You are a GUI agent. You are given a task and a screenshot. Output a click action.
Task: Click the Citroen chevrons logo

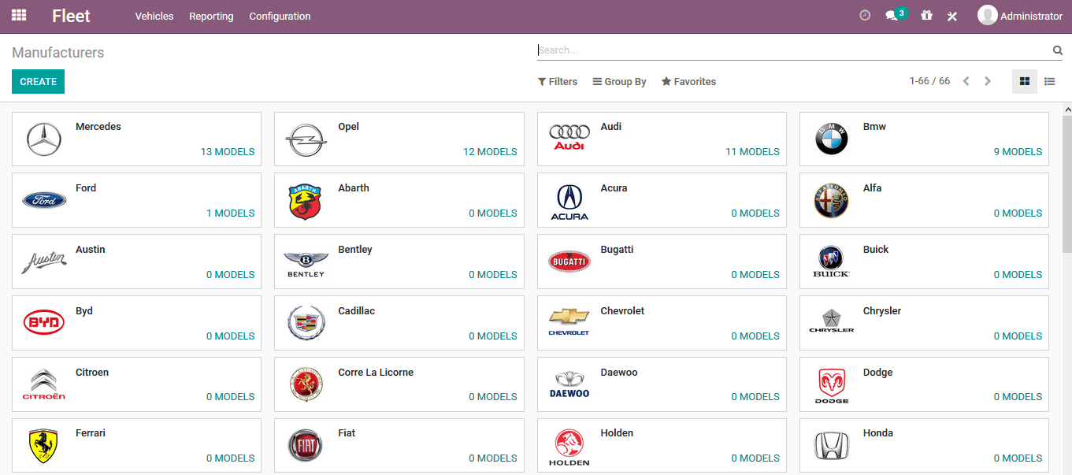pyautogui.click(x=44, y=384)
